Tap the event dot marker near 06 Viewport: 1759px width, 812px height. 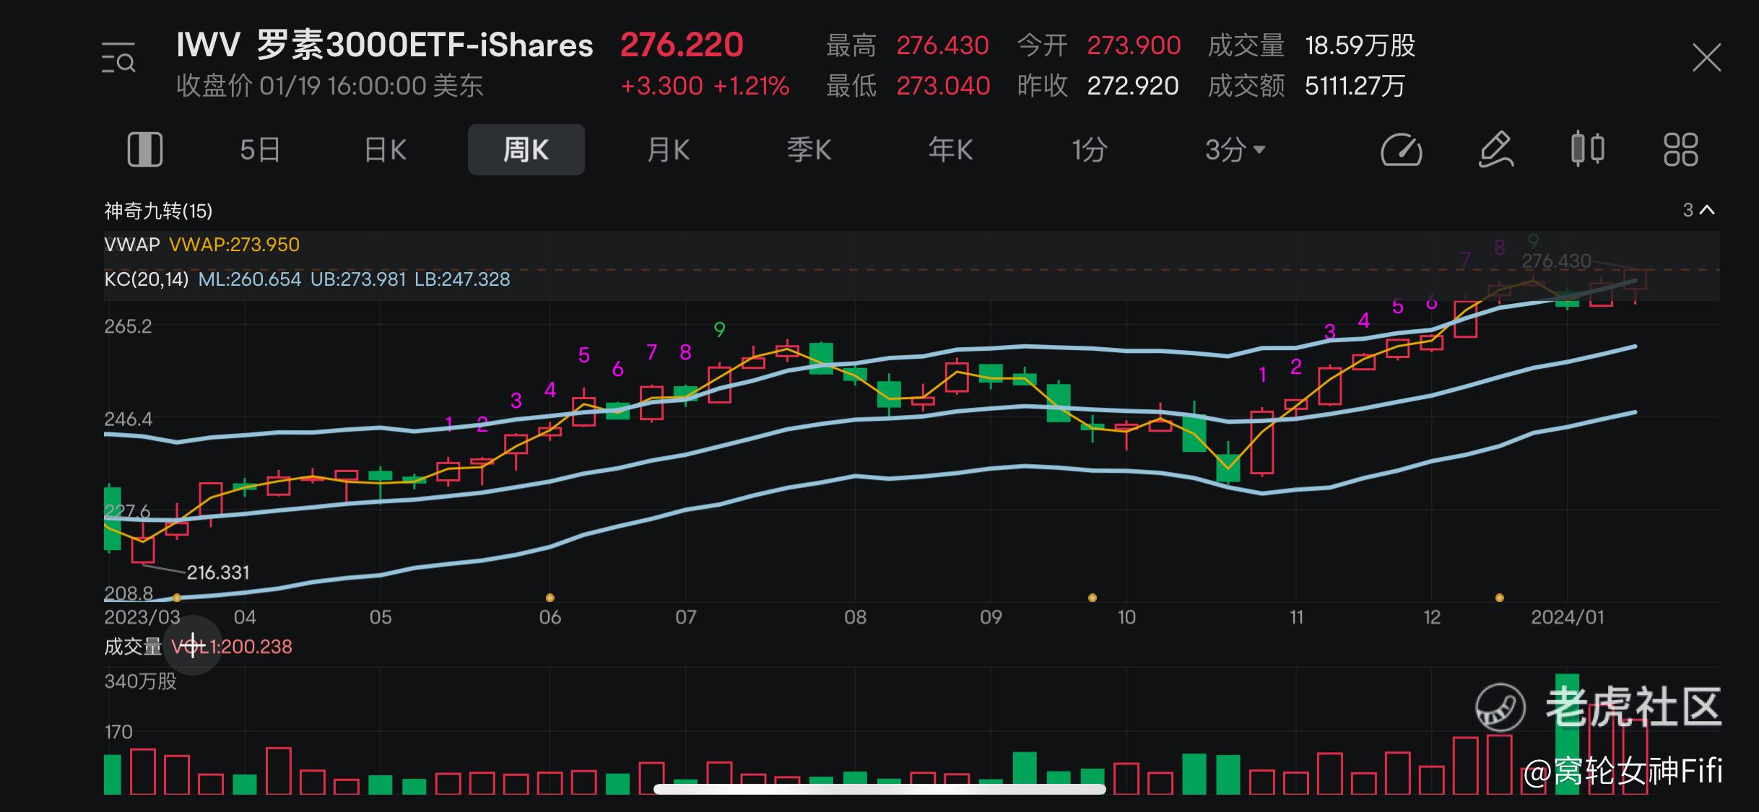point(550,598)
